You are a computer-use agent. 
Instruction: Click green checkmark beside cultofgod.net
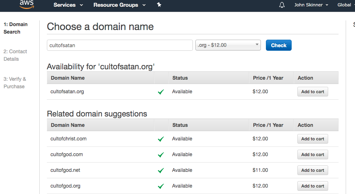tap(161, 170)
